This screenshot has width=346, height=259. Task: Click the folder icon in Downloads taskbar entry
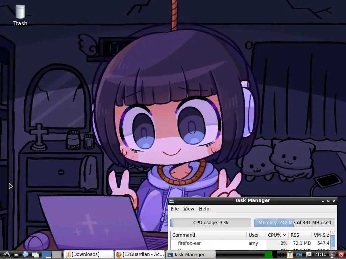[68, 255]
